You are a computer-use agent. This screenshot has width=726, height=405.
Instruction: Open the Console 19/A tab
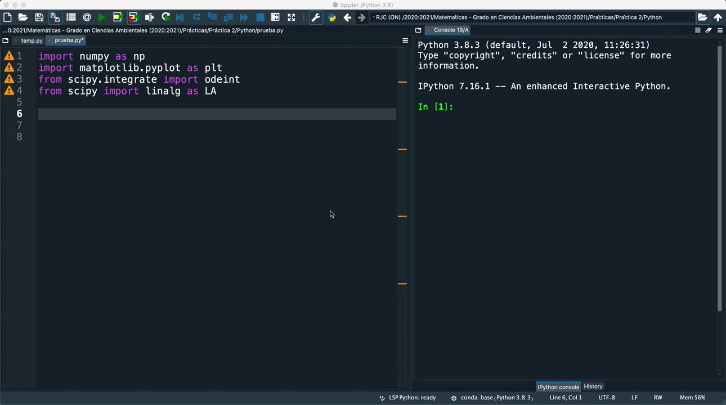[447, 30]
